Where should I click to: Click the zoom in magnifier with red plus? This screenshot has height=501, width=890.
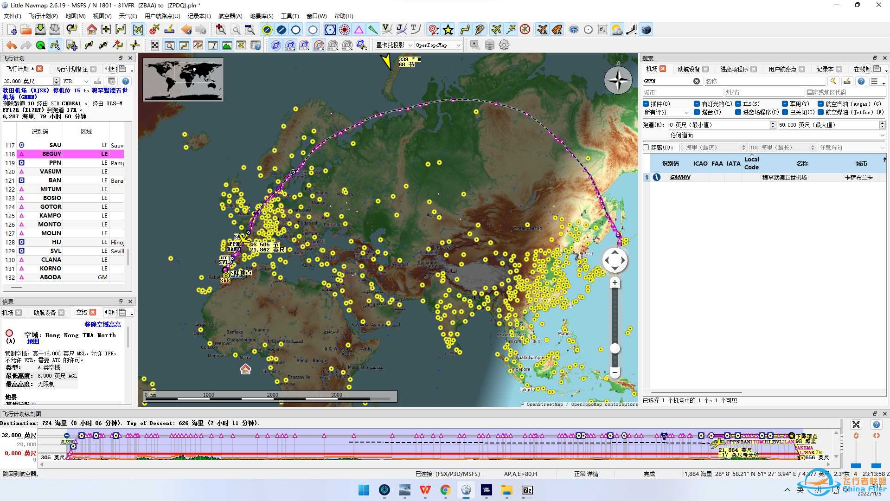(x=221, y=30)
